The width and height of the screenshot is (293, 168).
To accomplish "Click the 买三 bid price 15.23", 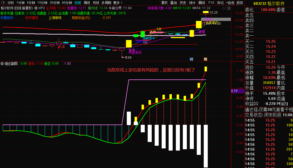I will click(270, 52).
